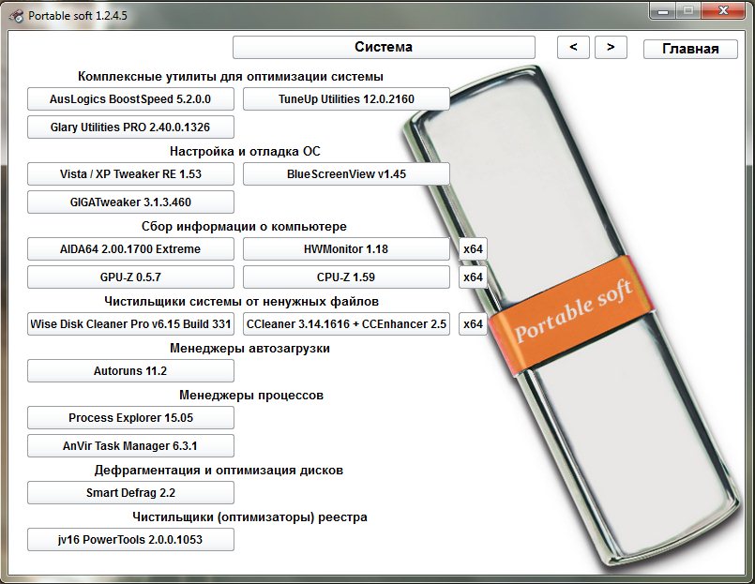Click the Vista / XP Tweaker RE button
This screenshot has width=755, height=584.
(x=130, y=174)
